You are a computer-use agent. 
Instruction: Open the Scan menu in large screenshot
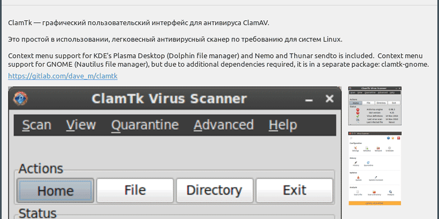36,125
